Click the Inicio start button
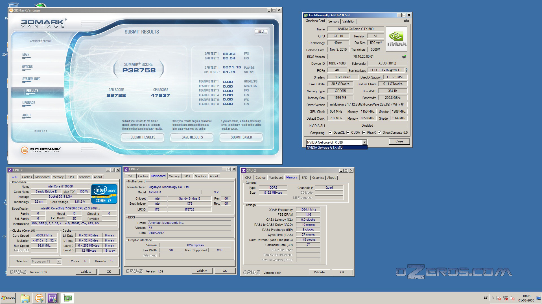 click(x=8, y=298)
